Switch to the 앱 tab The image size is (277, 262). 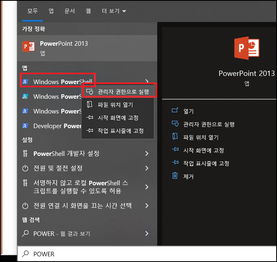pyautogui.click(x=51, y=11)
